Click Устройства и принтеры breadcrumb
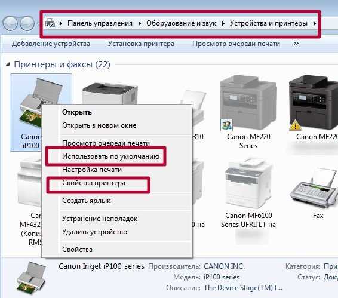338x298 pixels. click(268, 23)
